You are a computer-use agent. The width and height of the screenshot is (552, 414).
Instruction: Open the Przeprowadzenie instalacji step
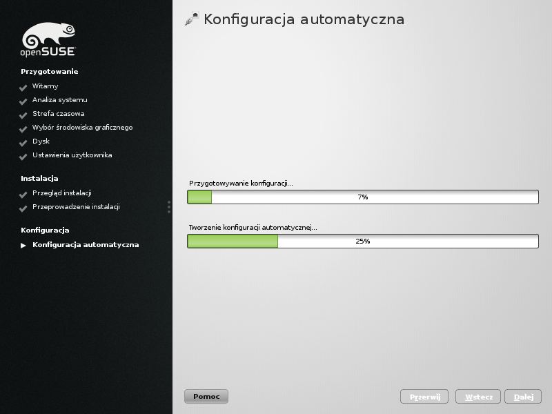click(x=76, y=207)
